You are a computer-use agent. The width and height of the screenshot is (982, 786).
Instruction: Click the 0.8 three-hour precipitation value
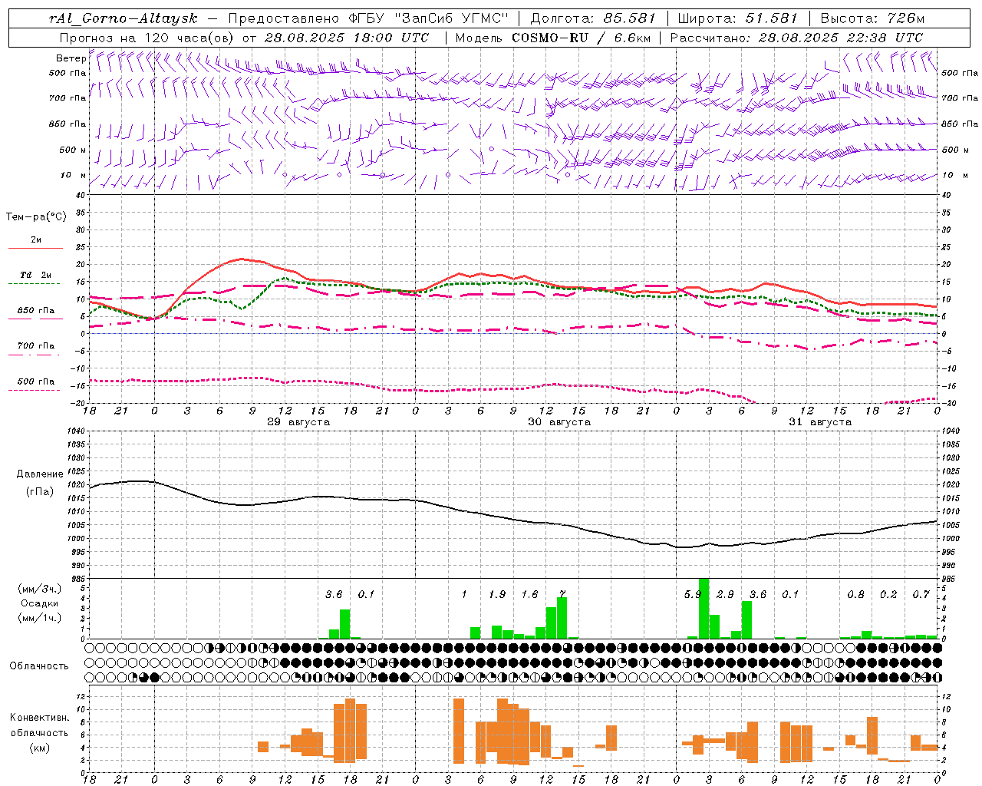click(x=855, y=594)
